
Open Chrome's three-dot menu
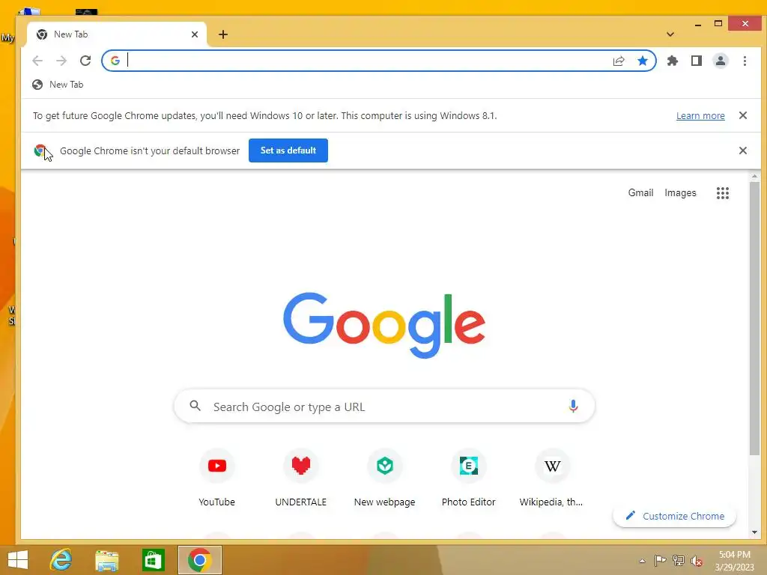(x=745, y=61)
